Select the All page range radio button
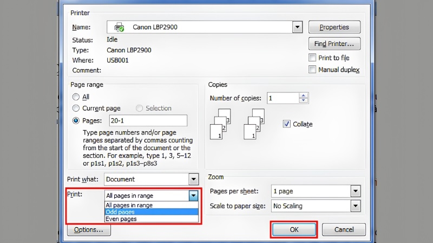The image size is (433, 243). [x=76, y=97]
